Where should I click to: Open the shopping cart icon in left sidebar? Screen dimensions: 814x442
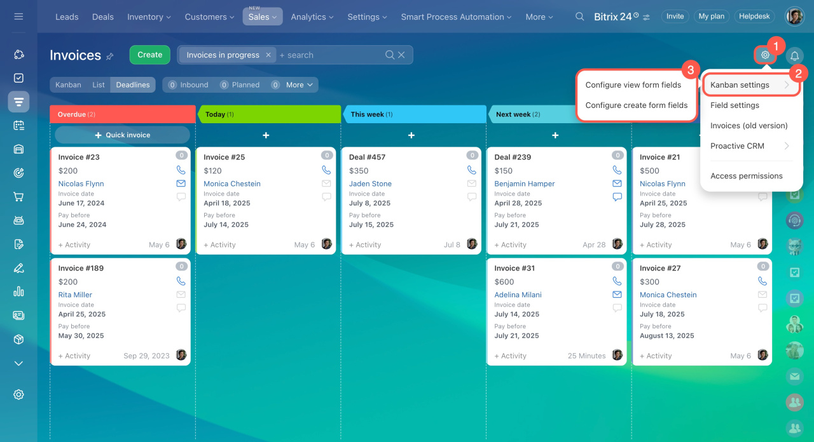(18, 196)
